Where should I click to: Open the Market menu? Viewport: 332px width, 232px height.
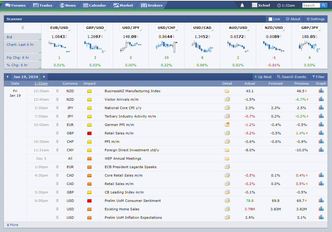pyautogui.click(x=123, y=5)
